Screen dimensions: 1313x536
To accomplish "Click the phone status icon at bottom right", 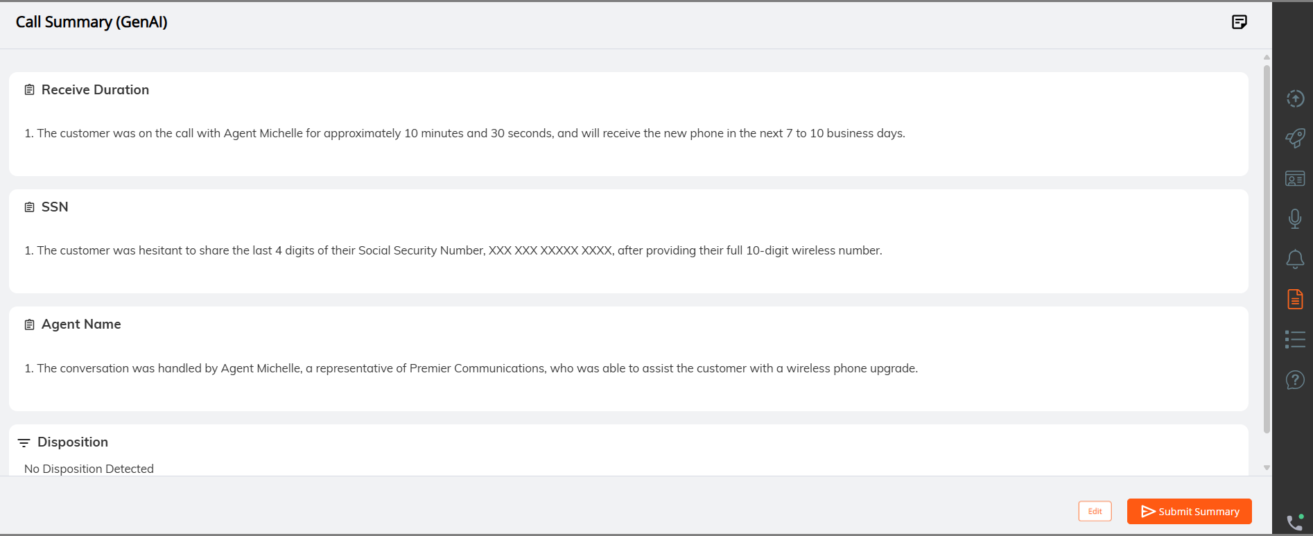I will coord(1295,521).
